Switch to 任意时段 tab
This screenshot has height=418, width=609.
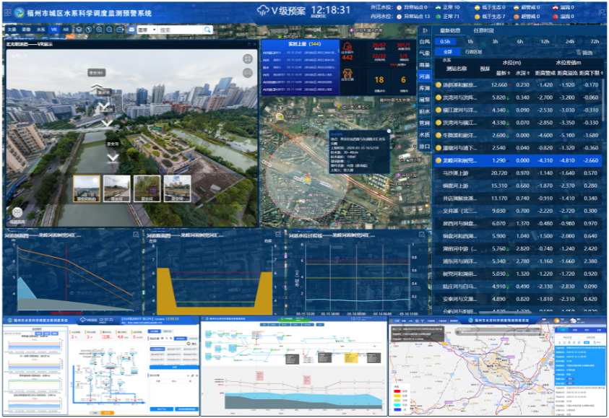click(x=483, y=30)
